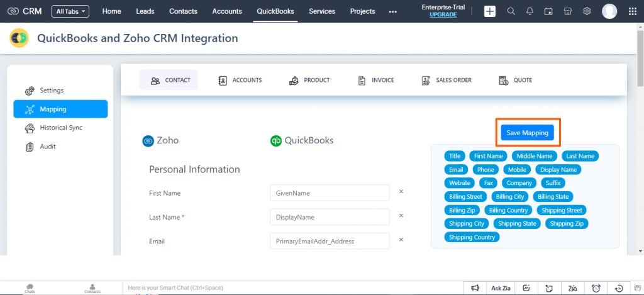
Task: Open the recent items history icon
Action: [619, 288]
